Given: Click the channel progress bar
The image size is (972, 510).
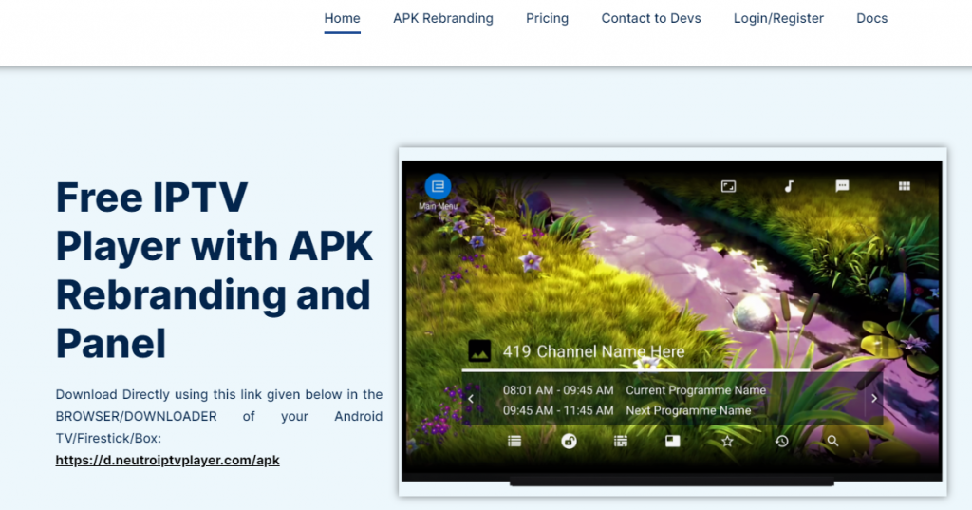Looking at the screenshot, I should (636, 370).
